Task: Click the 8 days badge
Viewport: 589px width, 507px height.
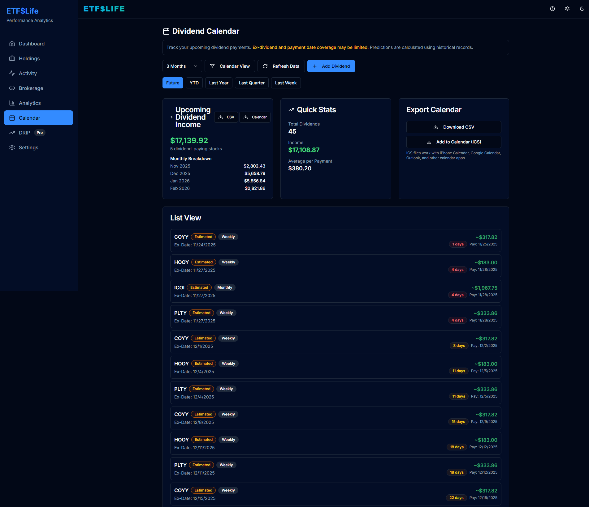Action: point(459,346)
